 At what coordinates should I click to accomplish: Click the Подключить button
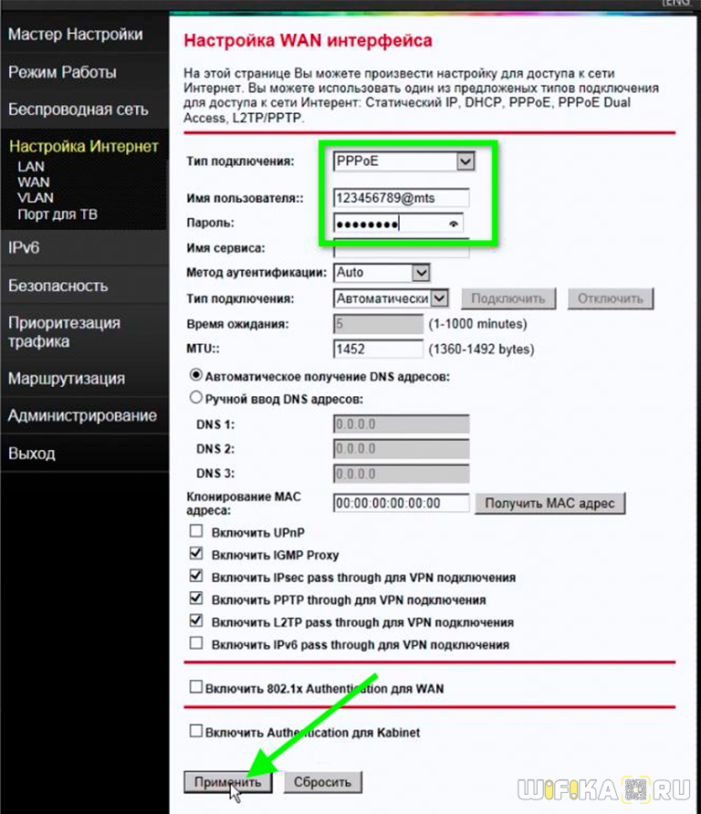508,299
